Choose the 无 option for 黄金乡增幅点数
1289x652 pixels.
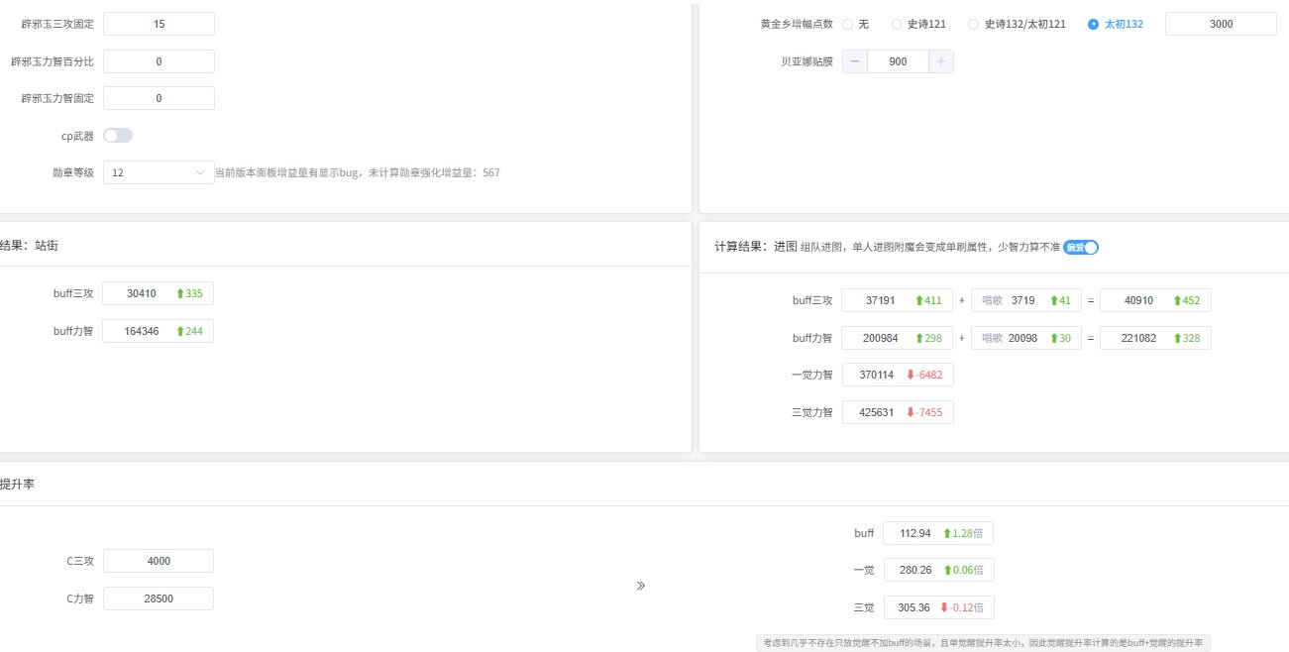point(847,24)
